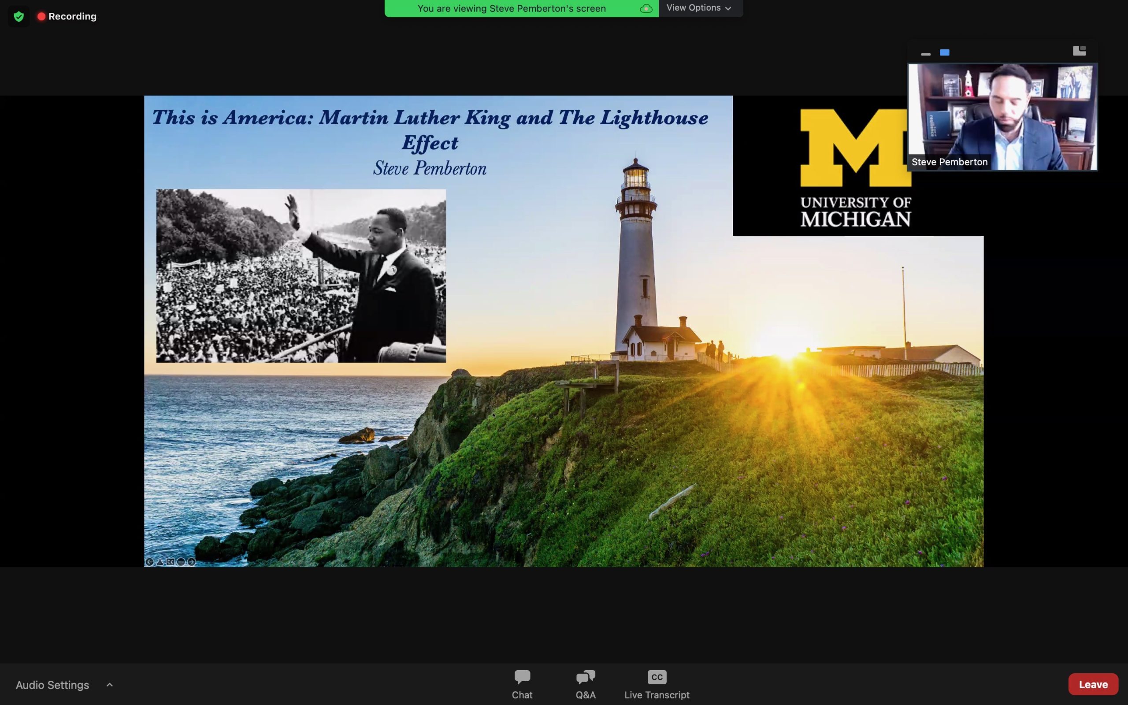Image resolution: width=1128 pixels, height=705 pixels.
Task: Click the green security shield icon
Action: (x=19, y=16)
